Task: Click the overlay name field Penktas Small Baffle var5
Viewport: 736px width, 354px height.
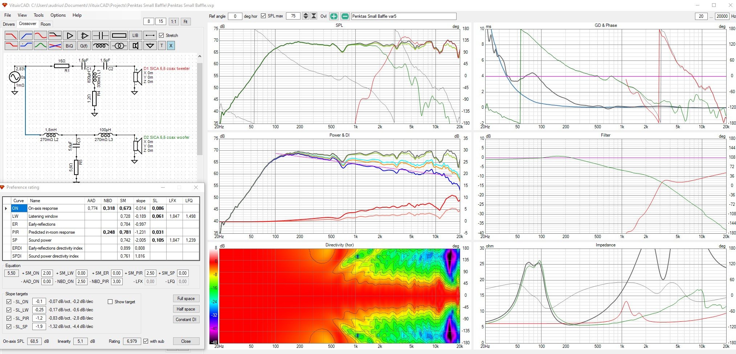Action: pos(404,16)
